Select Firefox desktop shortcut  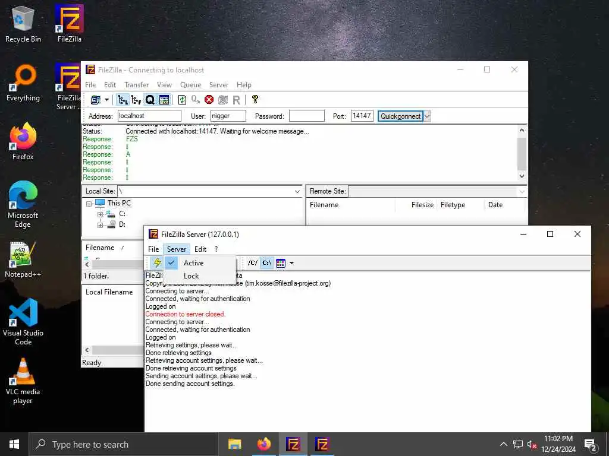(x=23, y=141)
